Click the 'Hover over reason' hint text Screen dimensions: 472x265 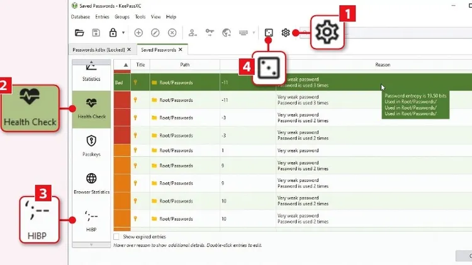(188, 245)
